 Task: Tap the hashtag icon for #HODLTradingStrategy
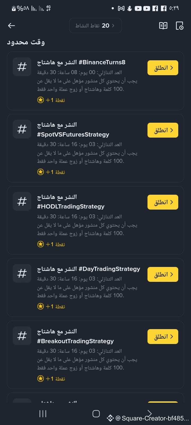tap(22, 202)
